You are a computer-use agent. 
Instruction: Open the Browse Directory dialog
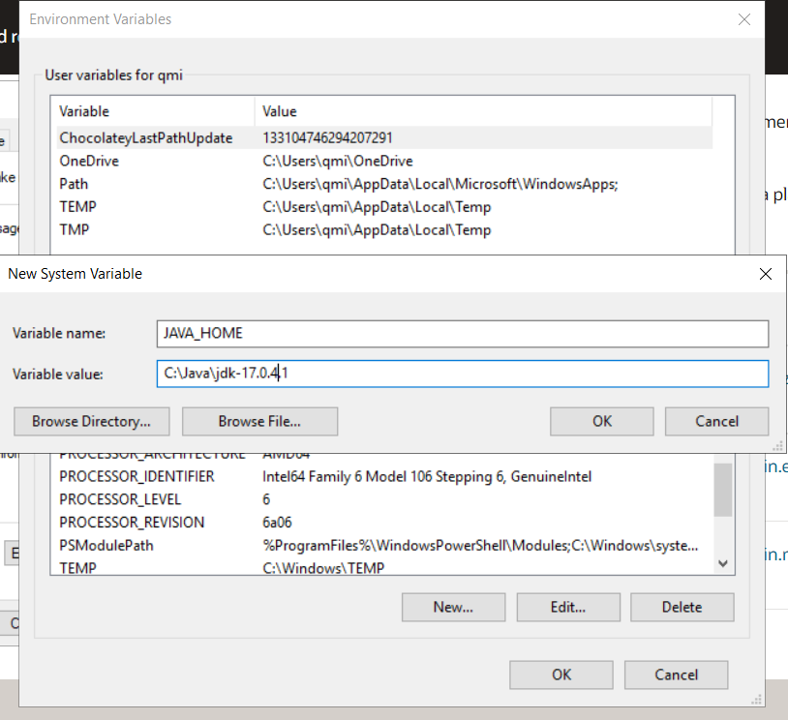(x=91, y=421)
